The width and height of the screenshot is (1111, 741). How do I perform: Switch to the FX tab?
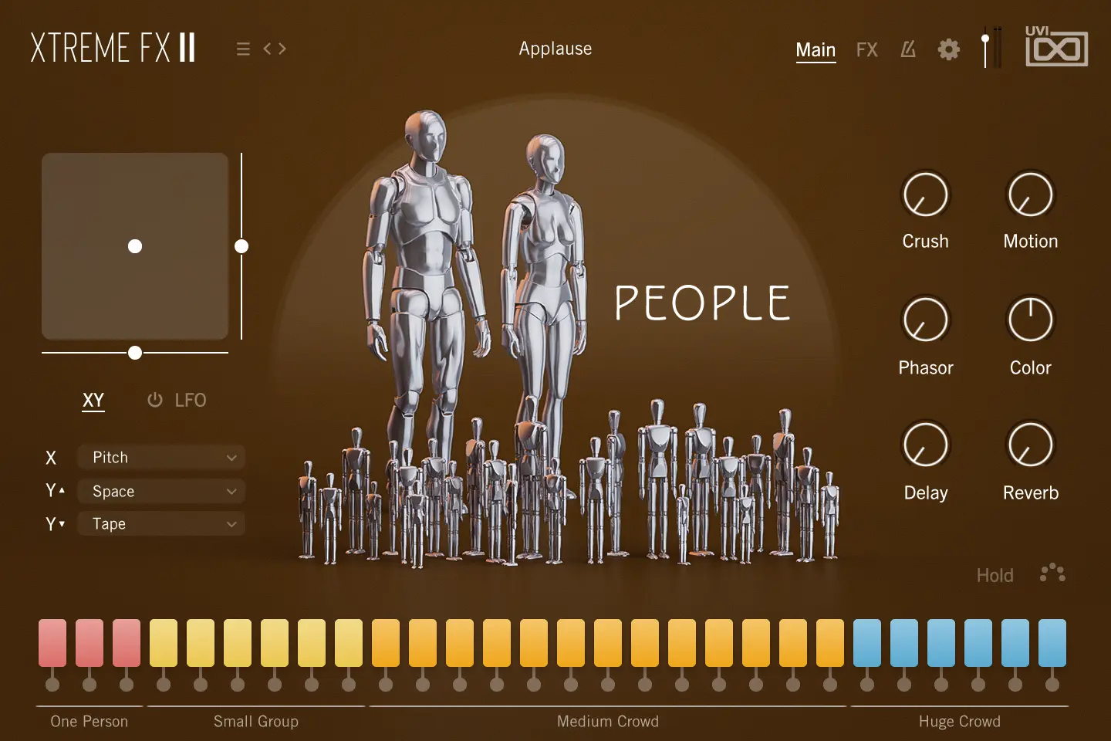[867, 50]
